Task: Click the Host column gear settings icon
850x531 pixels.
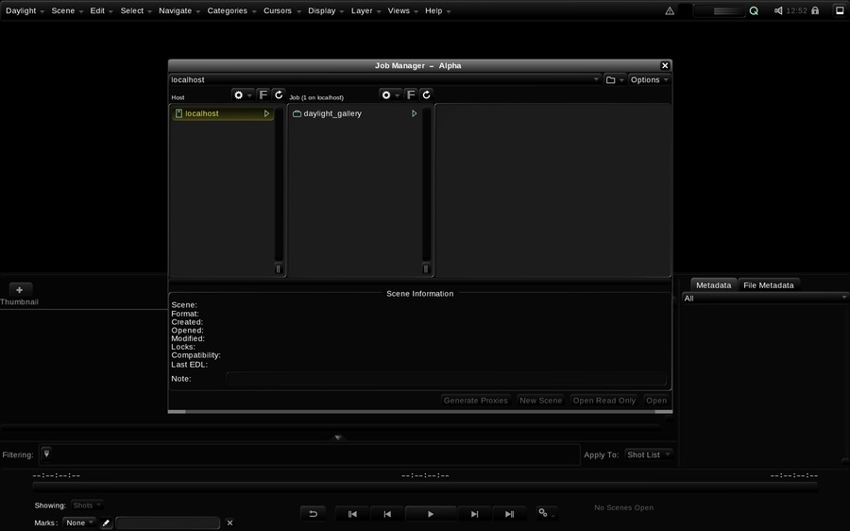Action: [239, 94]
